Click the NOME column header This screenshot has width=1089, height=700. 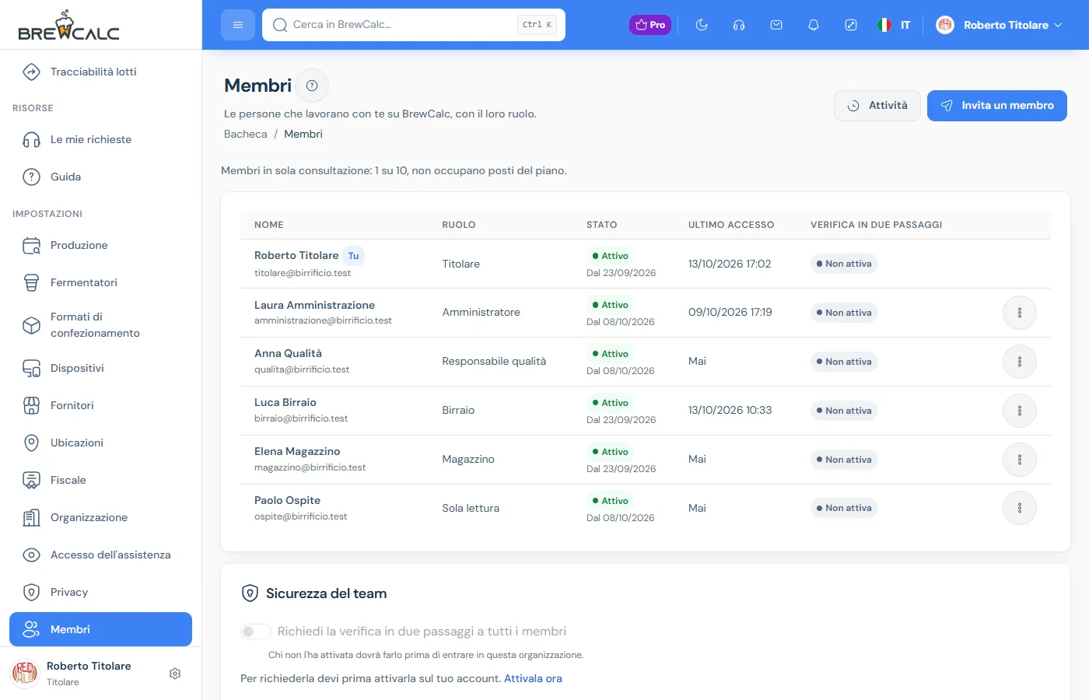point(269,225)
